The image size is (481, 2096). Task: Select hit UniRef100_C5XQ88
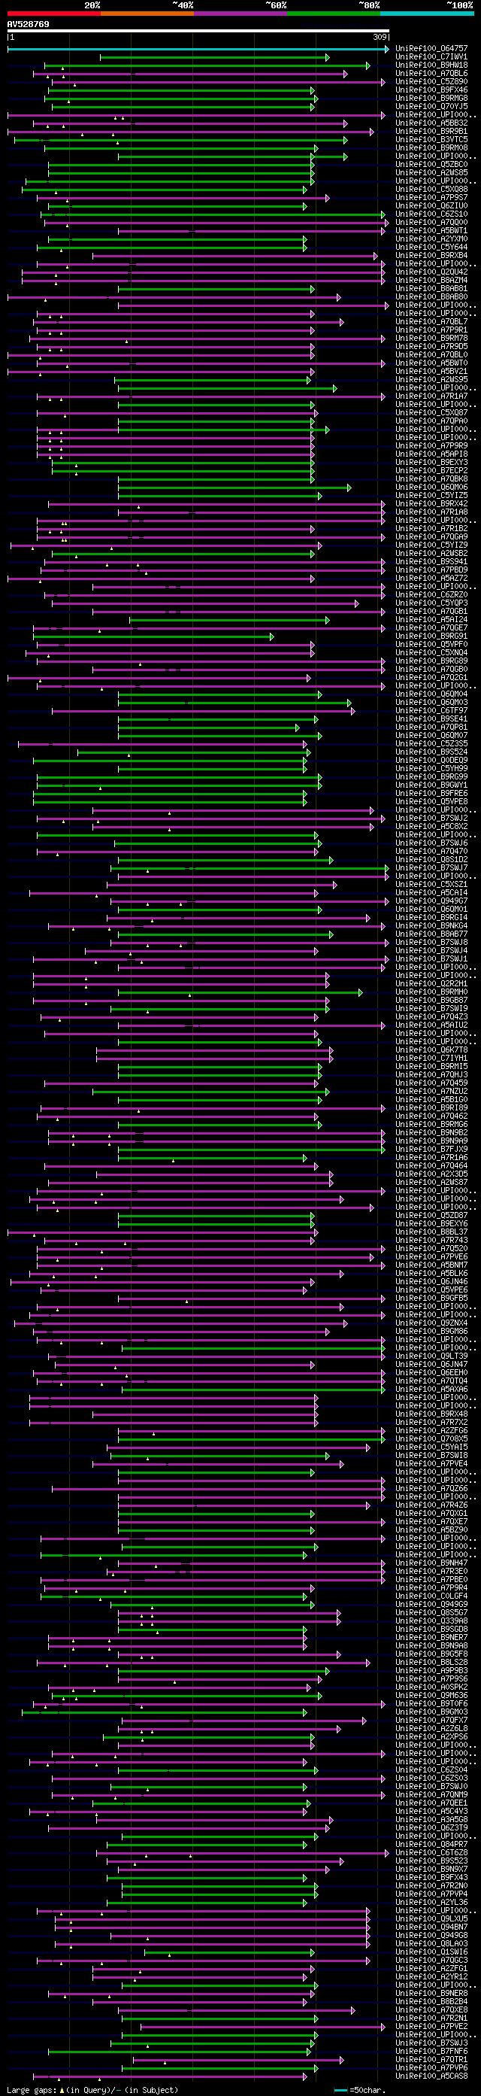[x=431, y=190]
